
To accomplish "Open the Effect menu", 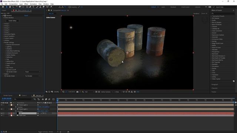I will point(26,4).
